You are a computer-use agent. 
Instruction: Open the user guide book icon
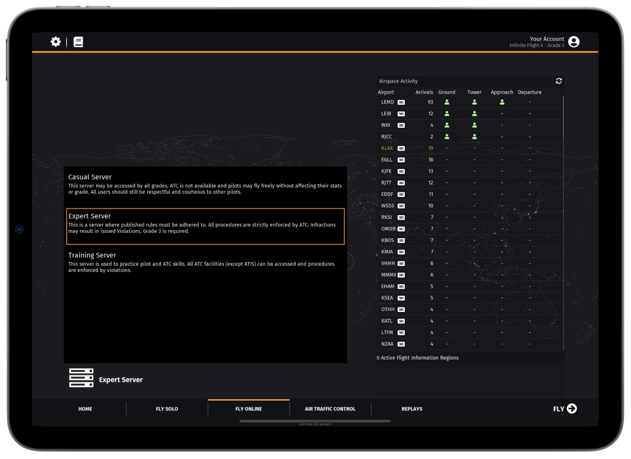78,42
